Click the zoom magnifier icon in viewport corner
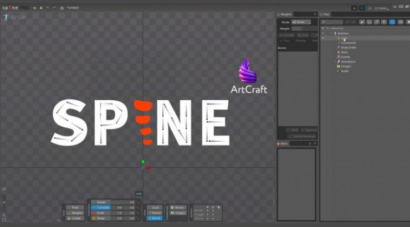 (x=4, y=215)
